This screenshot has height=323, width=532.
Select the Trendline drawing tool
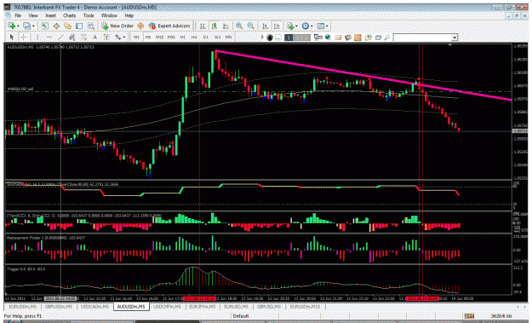tap(60, 37)
